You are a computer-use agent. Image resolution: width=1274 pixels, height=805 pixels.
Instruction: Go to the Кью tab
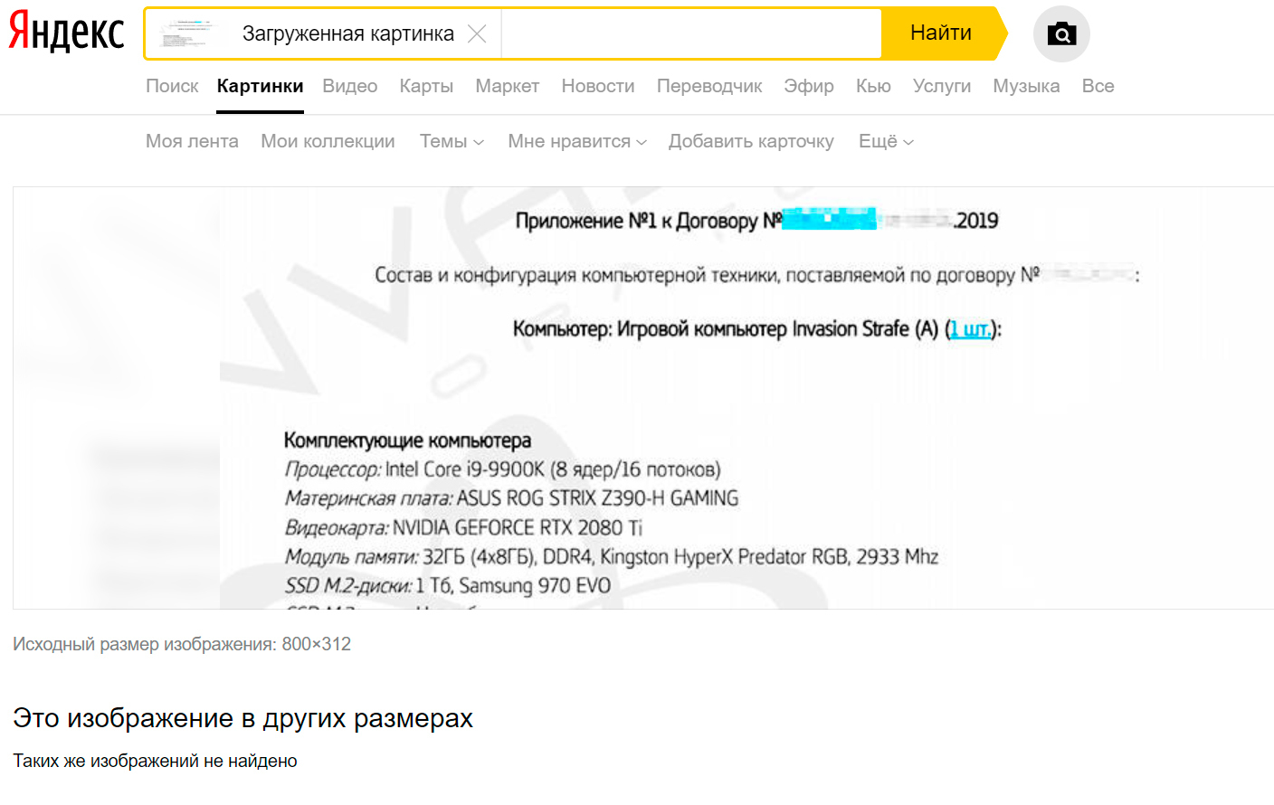pyautogui.click(x=873, y=86)
